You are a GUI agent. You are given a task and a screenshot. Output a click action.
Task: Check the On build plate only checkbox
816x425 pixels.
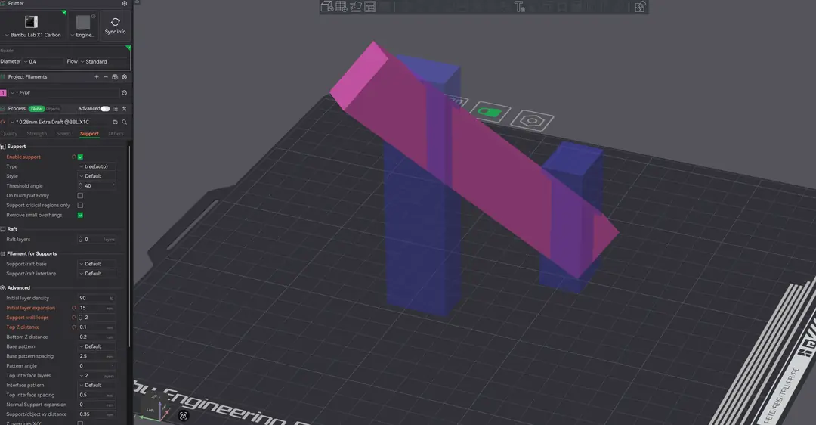click(x=80, y=196)
